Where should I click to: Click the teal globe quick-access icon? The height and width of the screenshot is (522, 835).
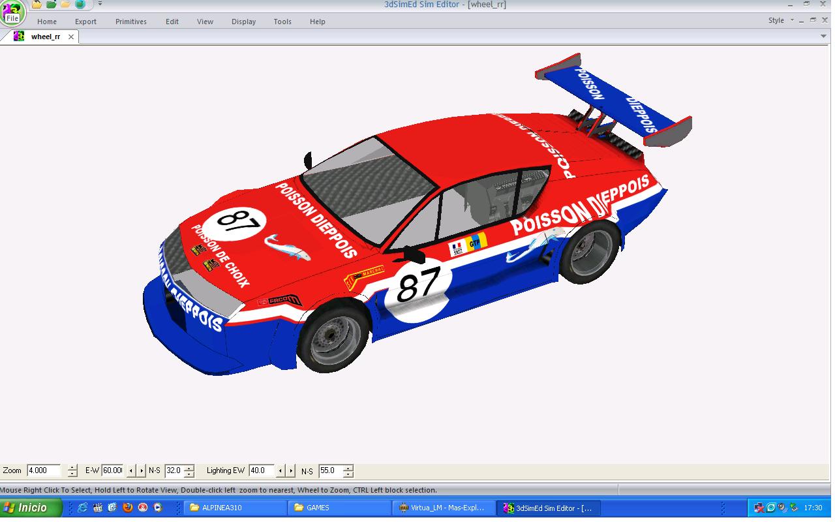pos(80,5)
